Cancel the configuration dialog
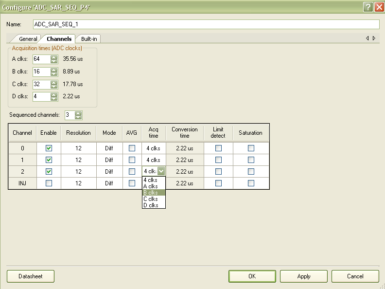Image resolution: width=385 pixels, height=289 pixels. [355, 276]
